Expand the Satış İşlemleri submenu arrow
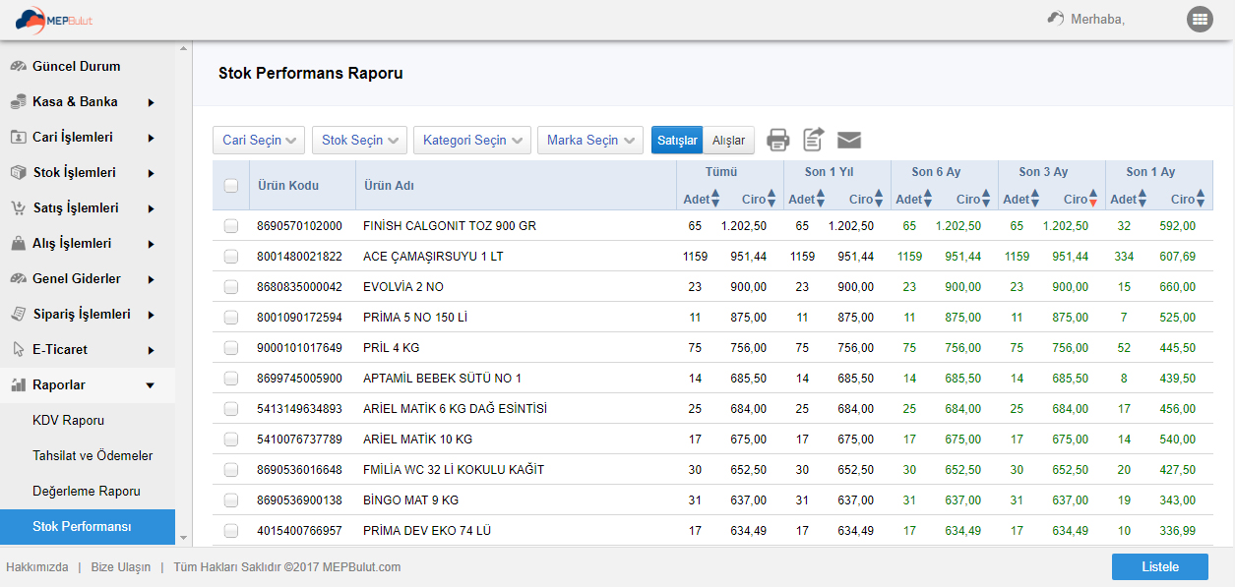The image size is (1235, 587). tap(151, 208)
